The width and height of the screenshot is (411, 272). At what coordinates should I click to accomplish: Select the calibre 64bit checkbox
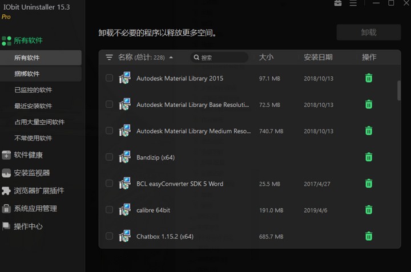point(109,210)
